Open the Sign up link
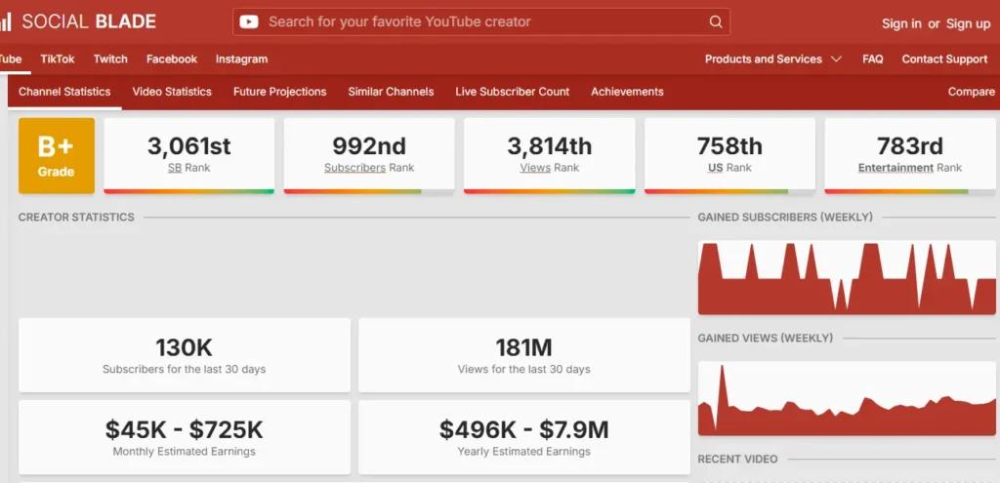This screenshot has width=1000, height=483. click(968, 23)
